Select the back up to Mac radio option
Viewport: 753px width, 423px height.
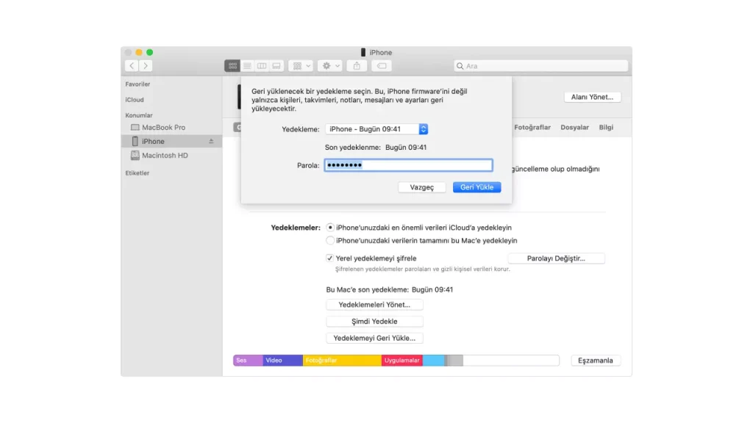click(x=330, y=240)
